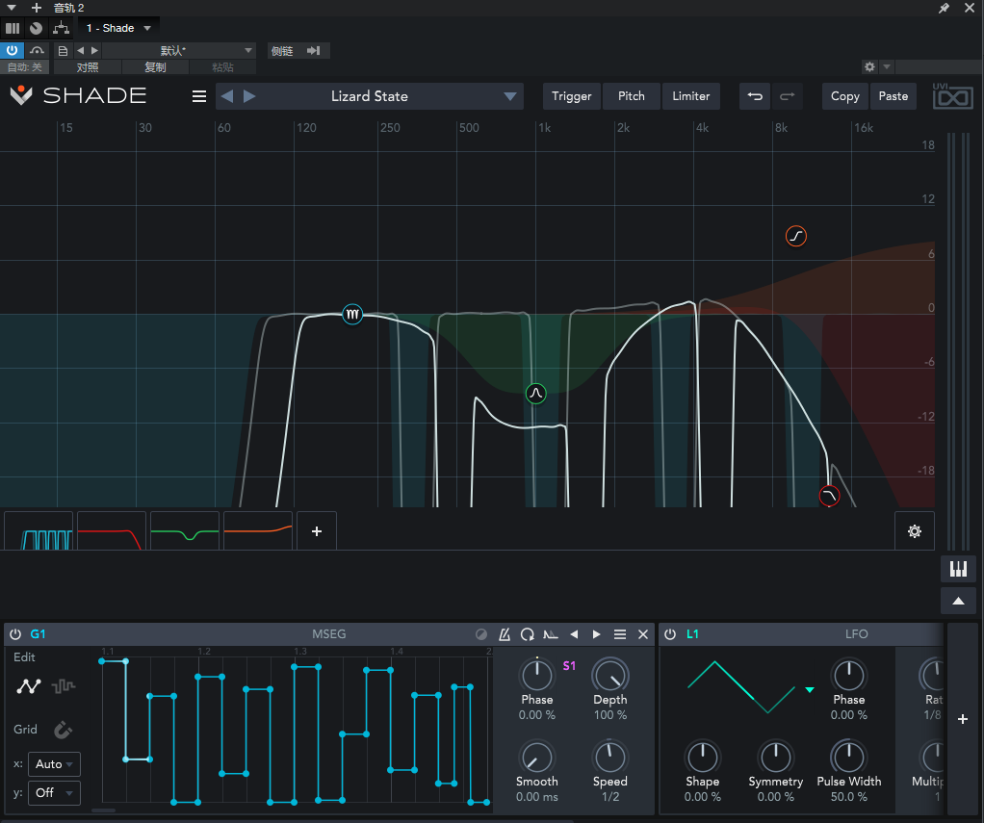Viewport: 984px width, 823px height.
Task: Click the MSEG Smooth knob
Action: point(536,758)
